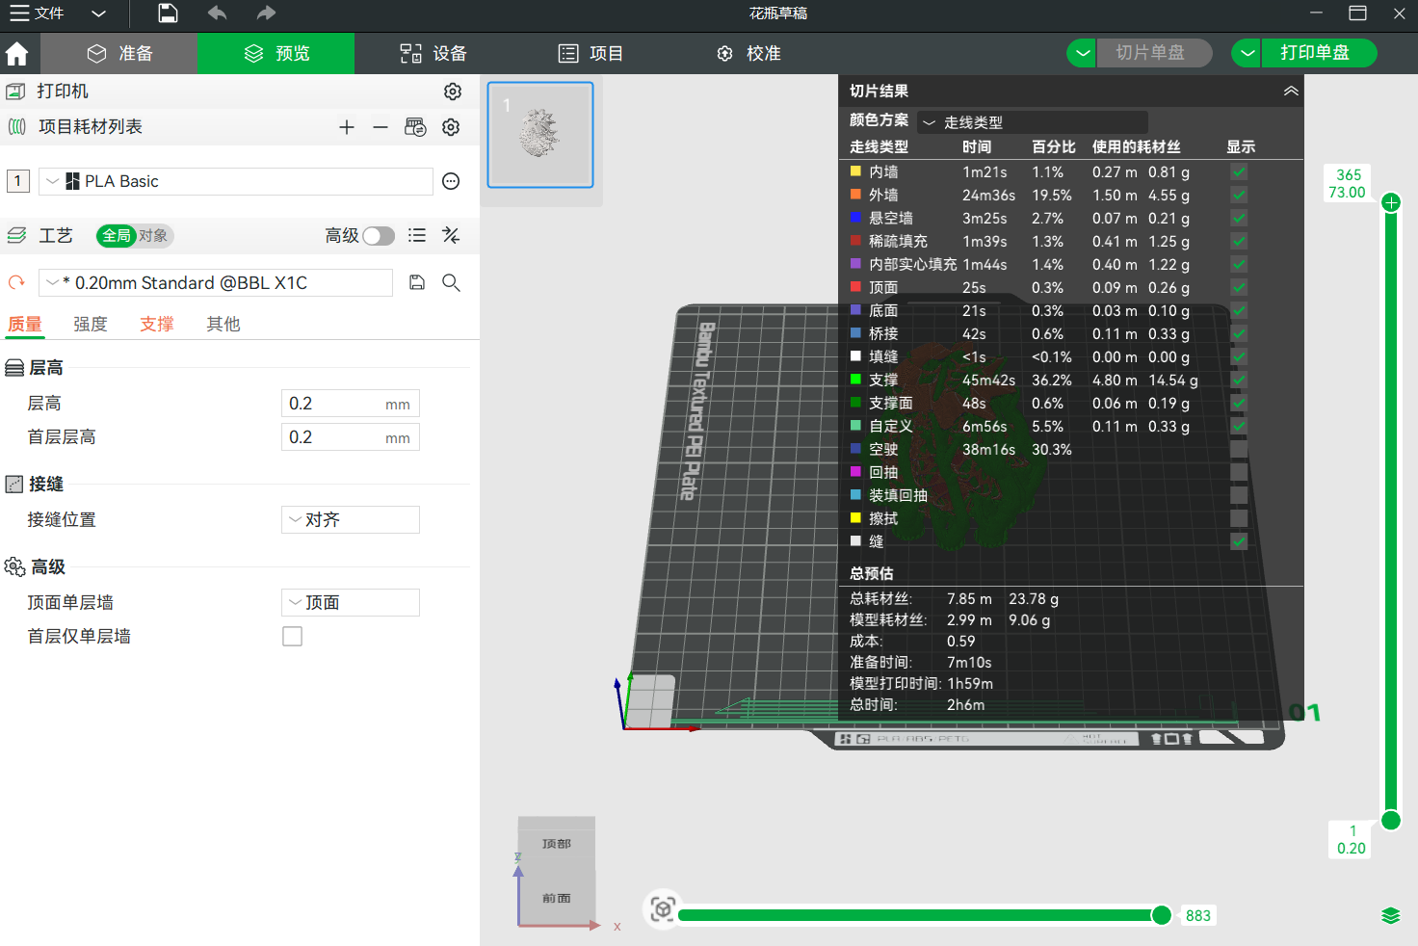Switch to 对象 object scope
The image size is (1418, 946).
pos(152,236)
